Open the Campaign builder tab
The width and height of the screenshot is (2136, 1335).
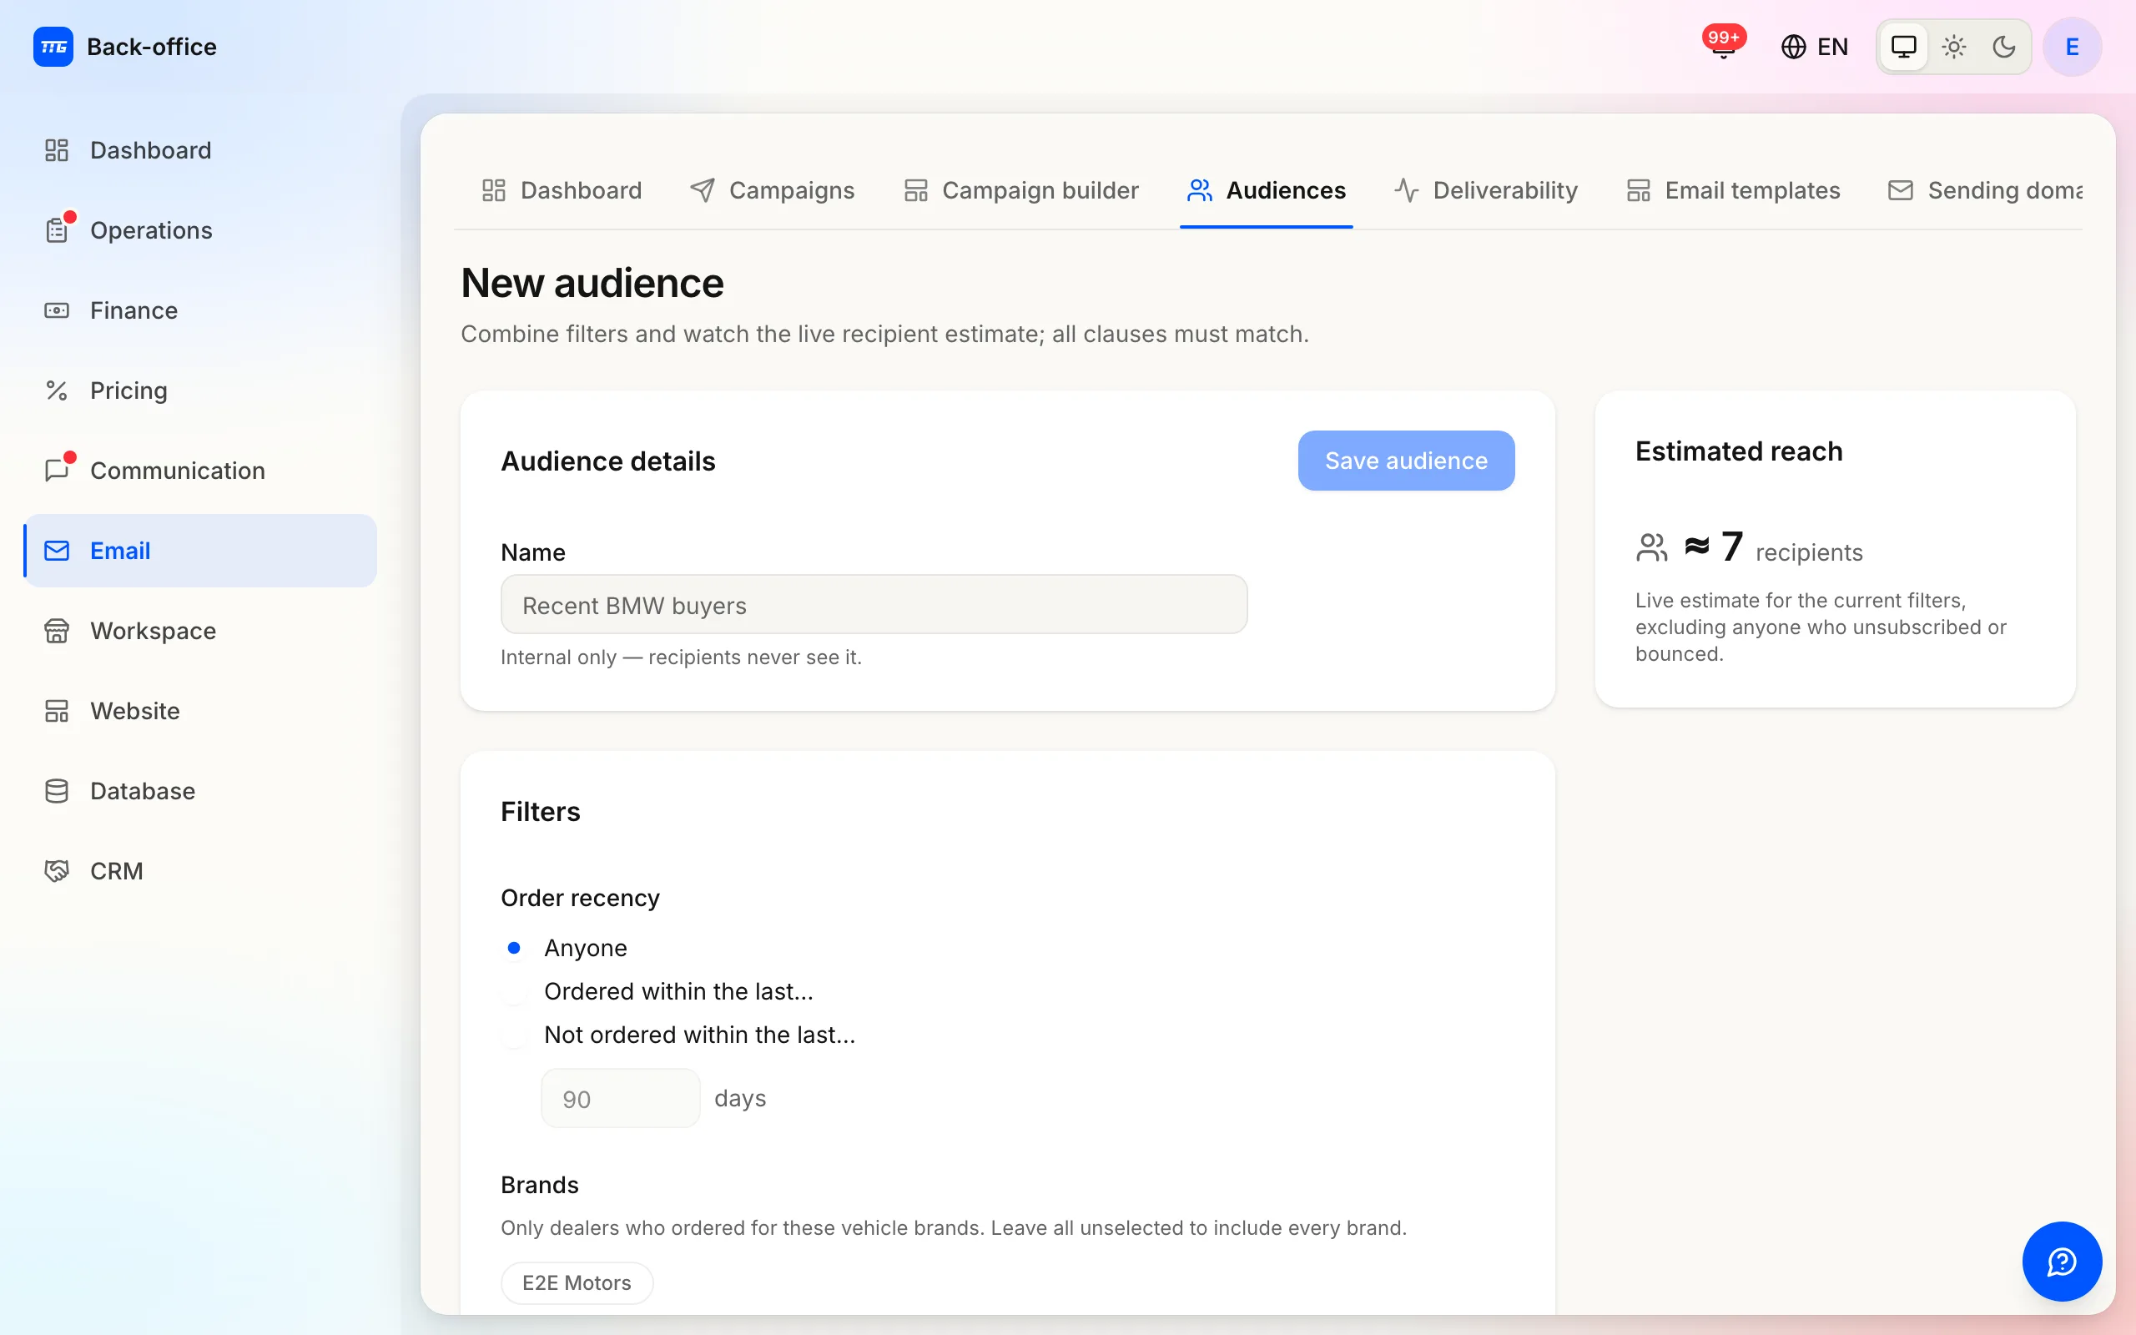1021,191
